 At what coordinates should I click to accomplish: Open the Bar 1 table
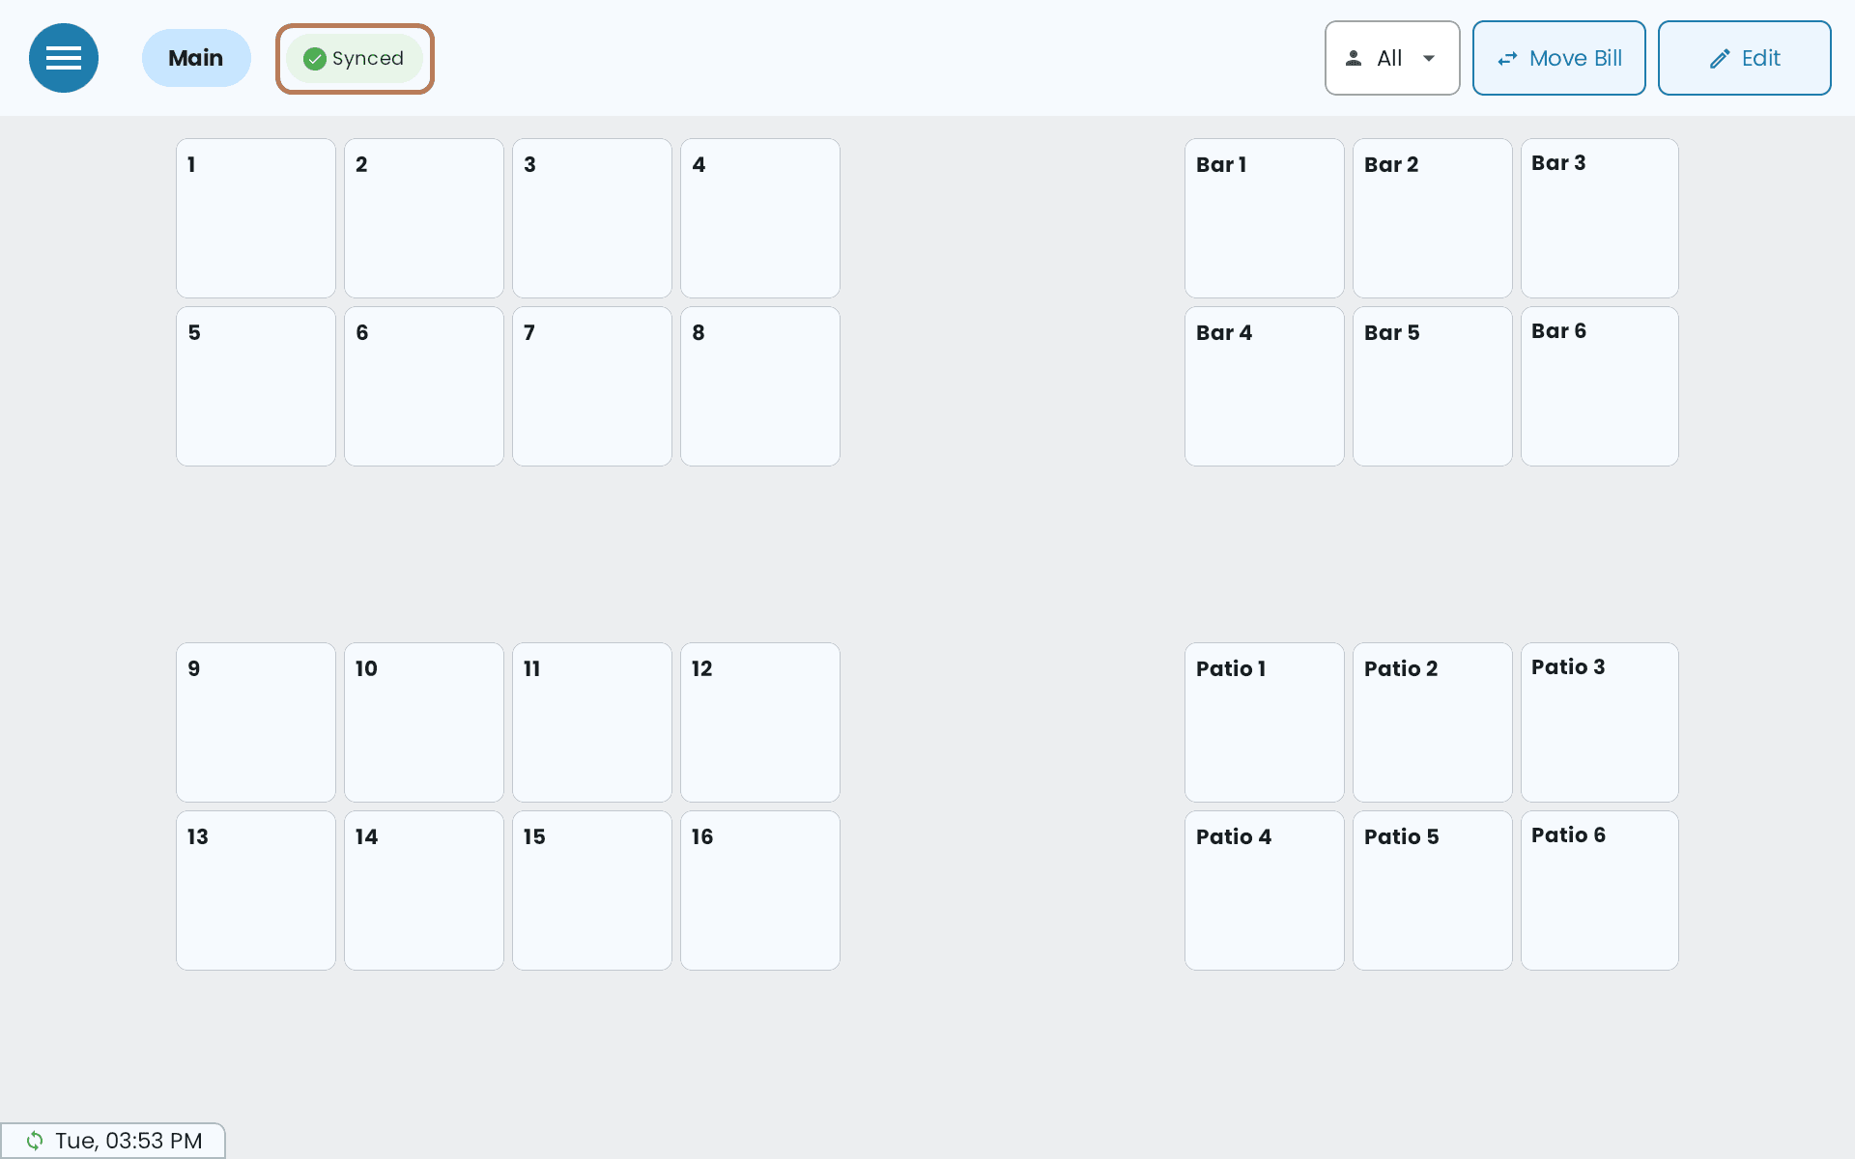coord(1265,218)
